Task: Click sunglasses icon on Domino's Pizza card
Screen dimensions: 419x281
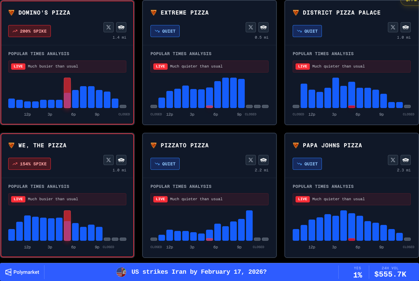Action: (122, 27)
